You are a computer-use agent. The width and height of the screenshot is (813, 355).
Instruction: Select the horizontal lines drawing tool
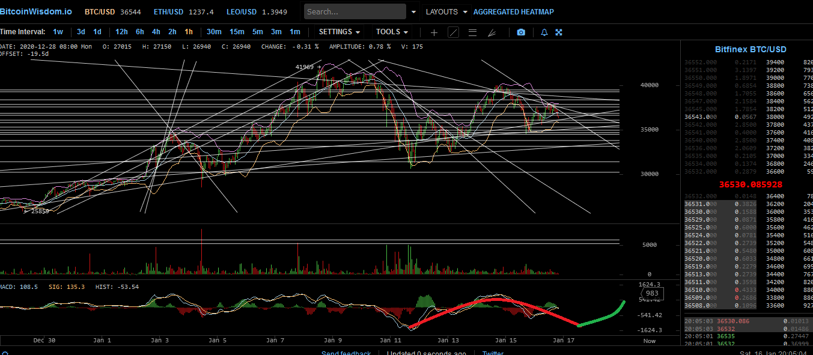pos(472,32)
